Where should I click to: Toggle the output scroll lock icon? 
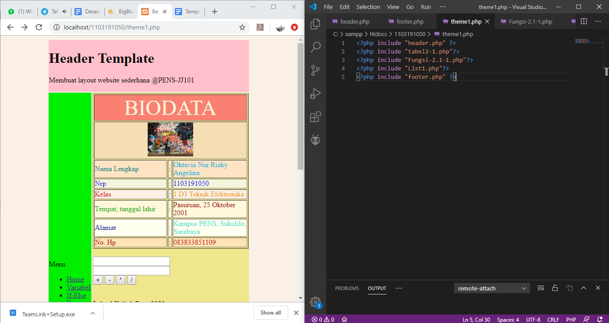pos(555,288)
